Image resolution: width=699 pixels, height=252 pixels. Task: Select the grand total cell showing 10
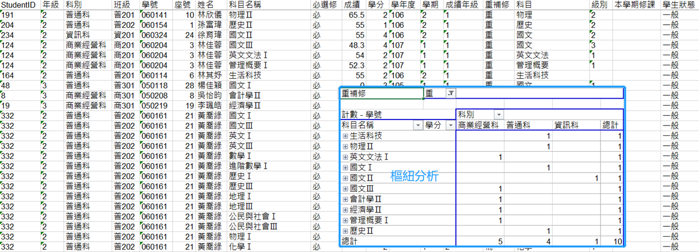click(x=612, y=241)
